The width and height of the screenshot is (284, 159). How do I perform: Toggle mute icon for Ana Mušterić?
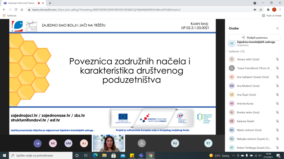(277, 86)
